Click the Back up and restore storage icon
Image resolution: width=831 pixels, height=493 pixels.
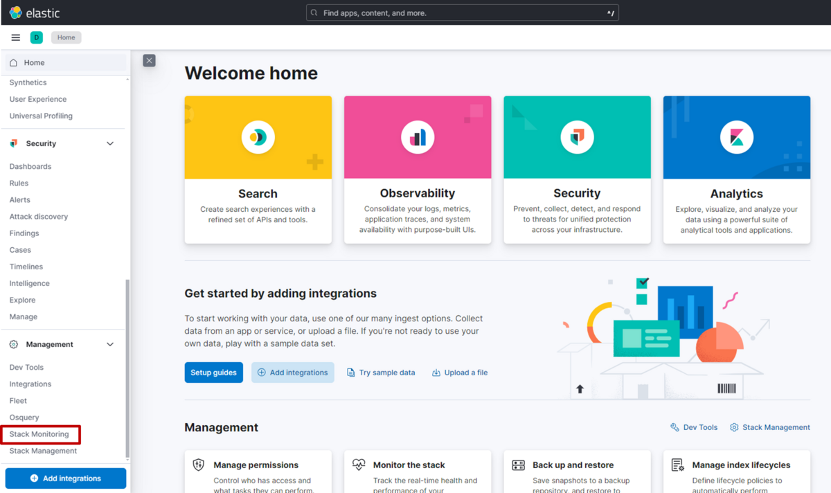(518, 465)
